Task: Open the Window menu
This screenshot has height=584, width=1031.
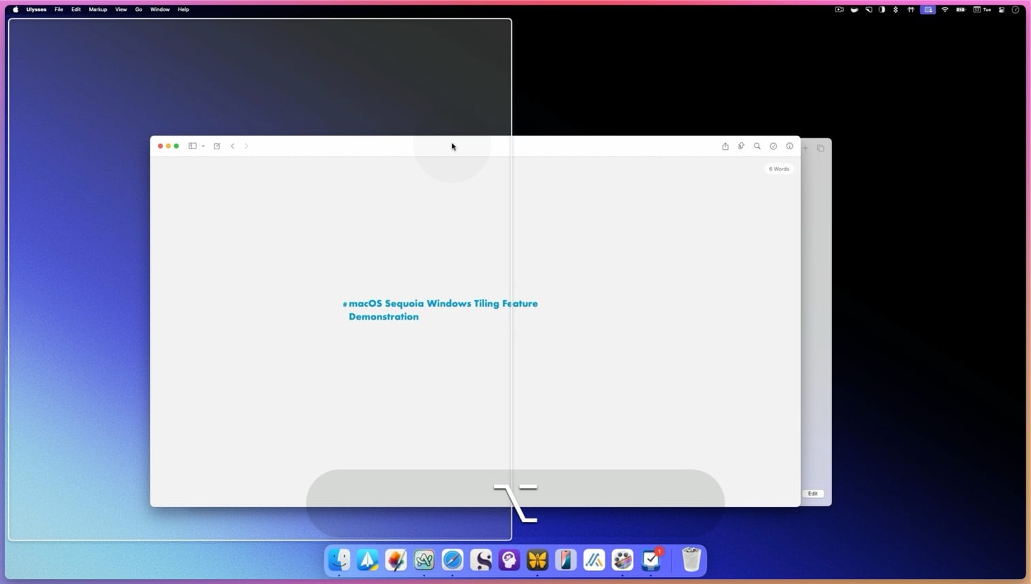Action: pos(159,10)
